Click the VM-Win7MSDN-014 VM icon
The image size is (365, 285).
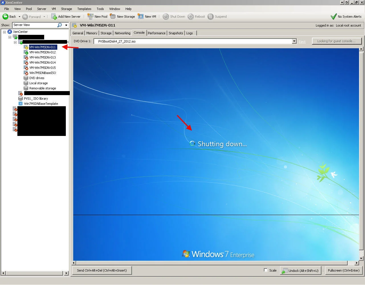(x=26, y=63)
